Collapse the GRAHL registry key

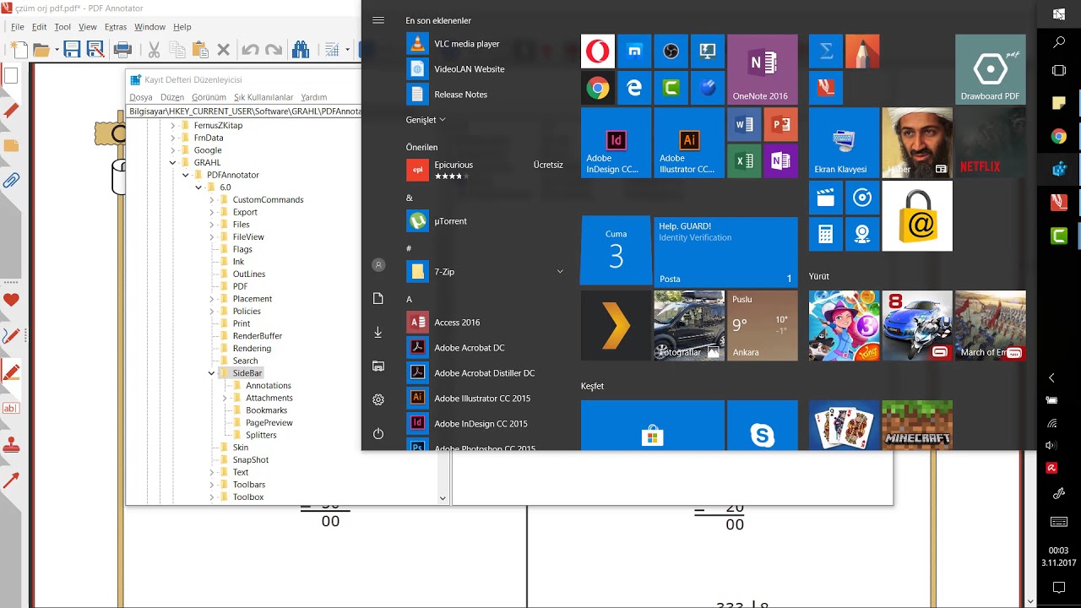click(x=173, y=163)
